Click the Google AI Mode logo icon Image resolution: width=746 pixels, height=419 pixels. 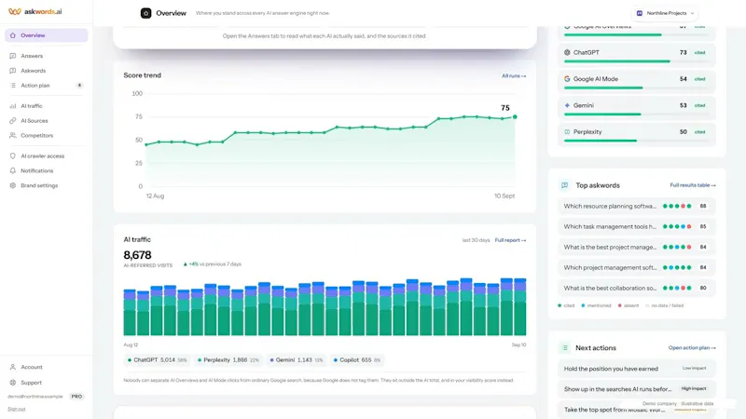(567, 79)
